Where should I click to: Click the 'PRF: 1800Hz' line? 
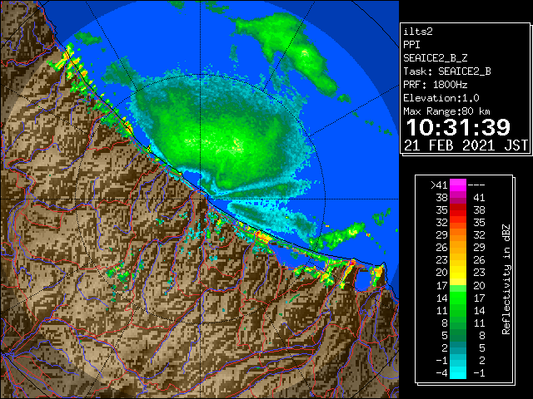[435, 85]
